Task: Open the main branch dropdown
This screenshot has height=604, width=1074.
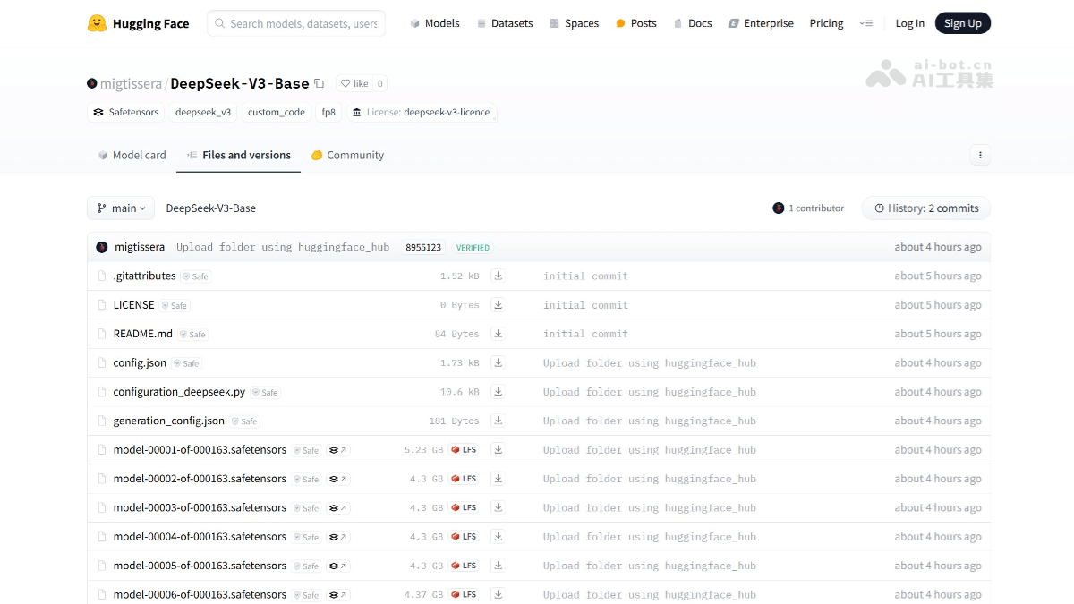Action: [x=120, y=208]
